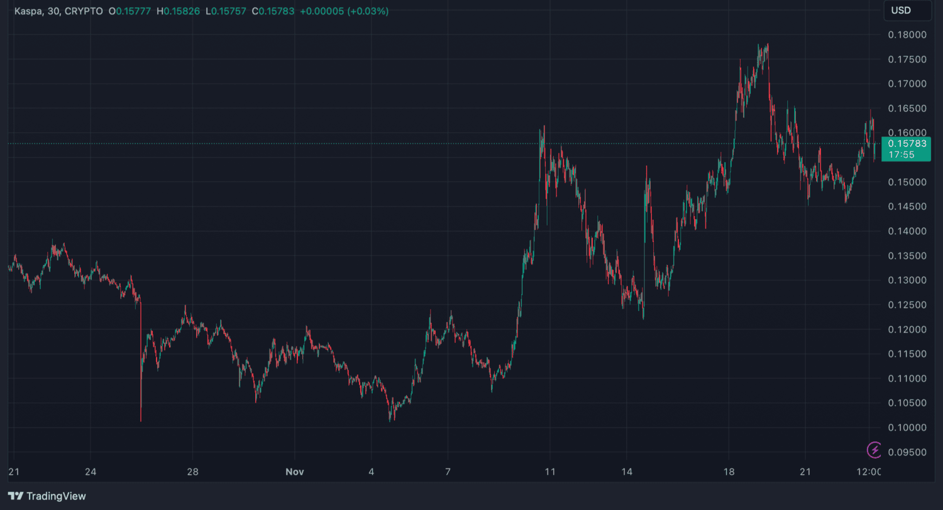
Task: Click date 11 on the time axis
Action: click(x=551, y=472)
